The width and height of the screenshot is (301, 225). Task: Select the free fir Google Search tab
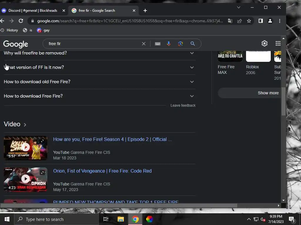103,11
